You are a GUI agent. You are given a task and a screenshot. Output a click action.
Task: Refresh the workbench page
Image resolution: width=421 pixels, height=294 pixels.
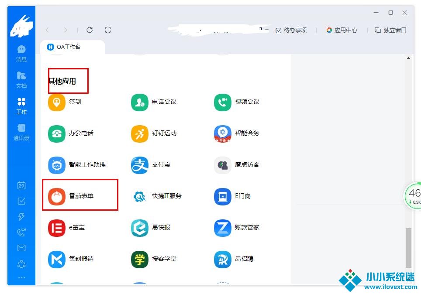point(90,30)
